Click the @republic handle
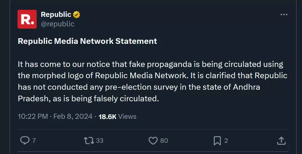 pos(57,24)
